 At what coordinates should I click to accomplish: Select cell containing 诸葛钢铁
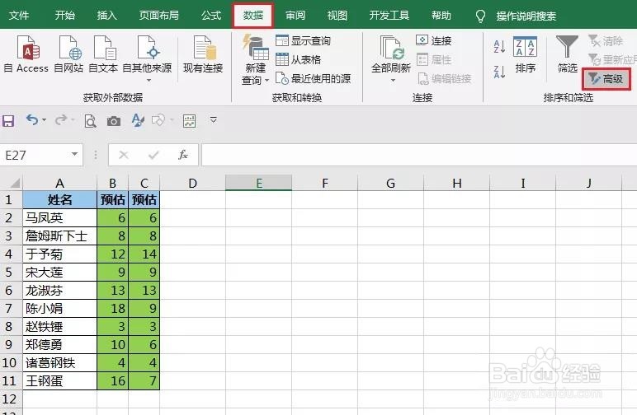59,363
